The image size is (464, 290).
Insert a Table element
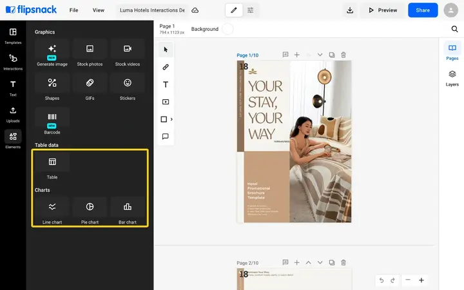[x=52, y=167]
